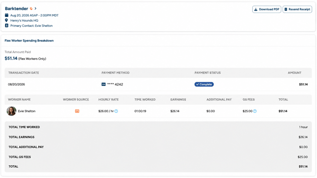Click the calendar icon beside Aug 20, 2026

pos(7,15)
